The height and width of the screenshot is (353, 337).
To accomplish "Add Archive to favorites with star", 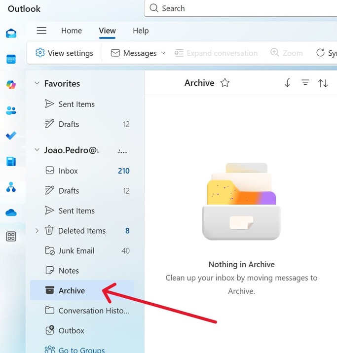I will (x=225, y=83).
